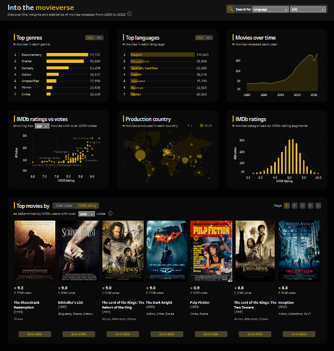Click the star rating icon under Shawshank

tap(15, 288)
